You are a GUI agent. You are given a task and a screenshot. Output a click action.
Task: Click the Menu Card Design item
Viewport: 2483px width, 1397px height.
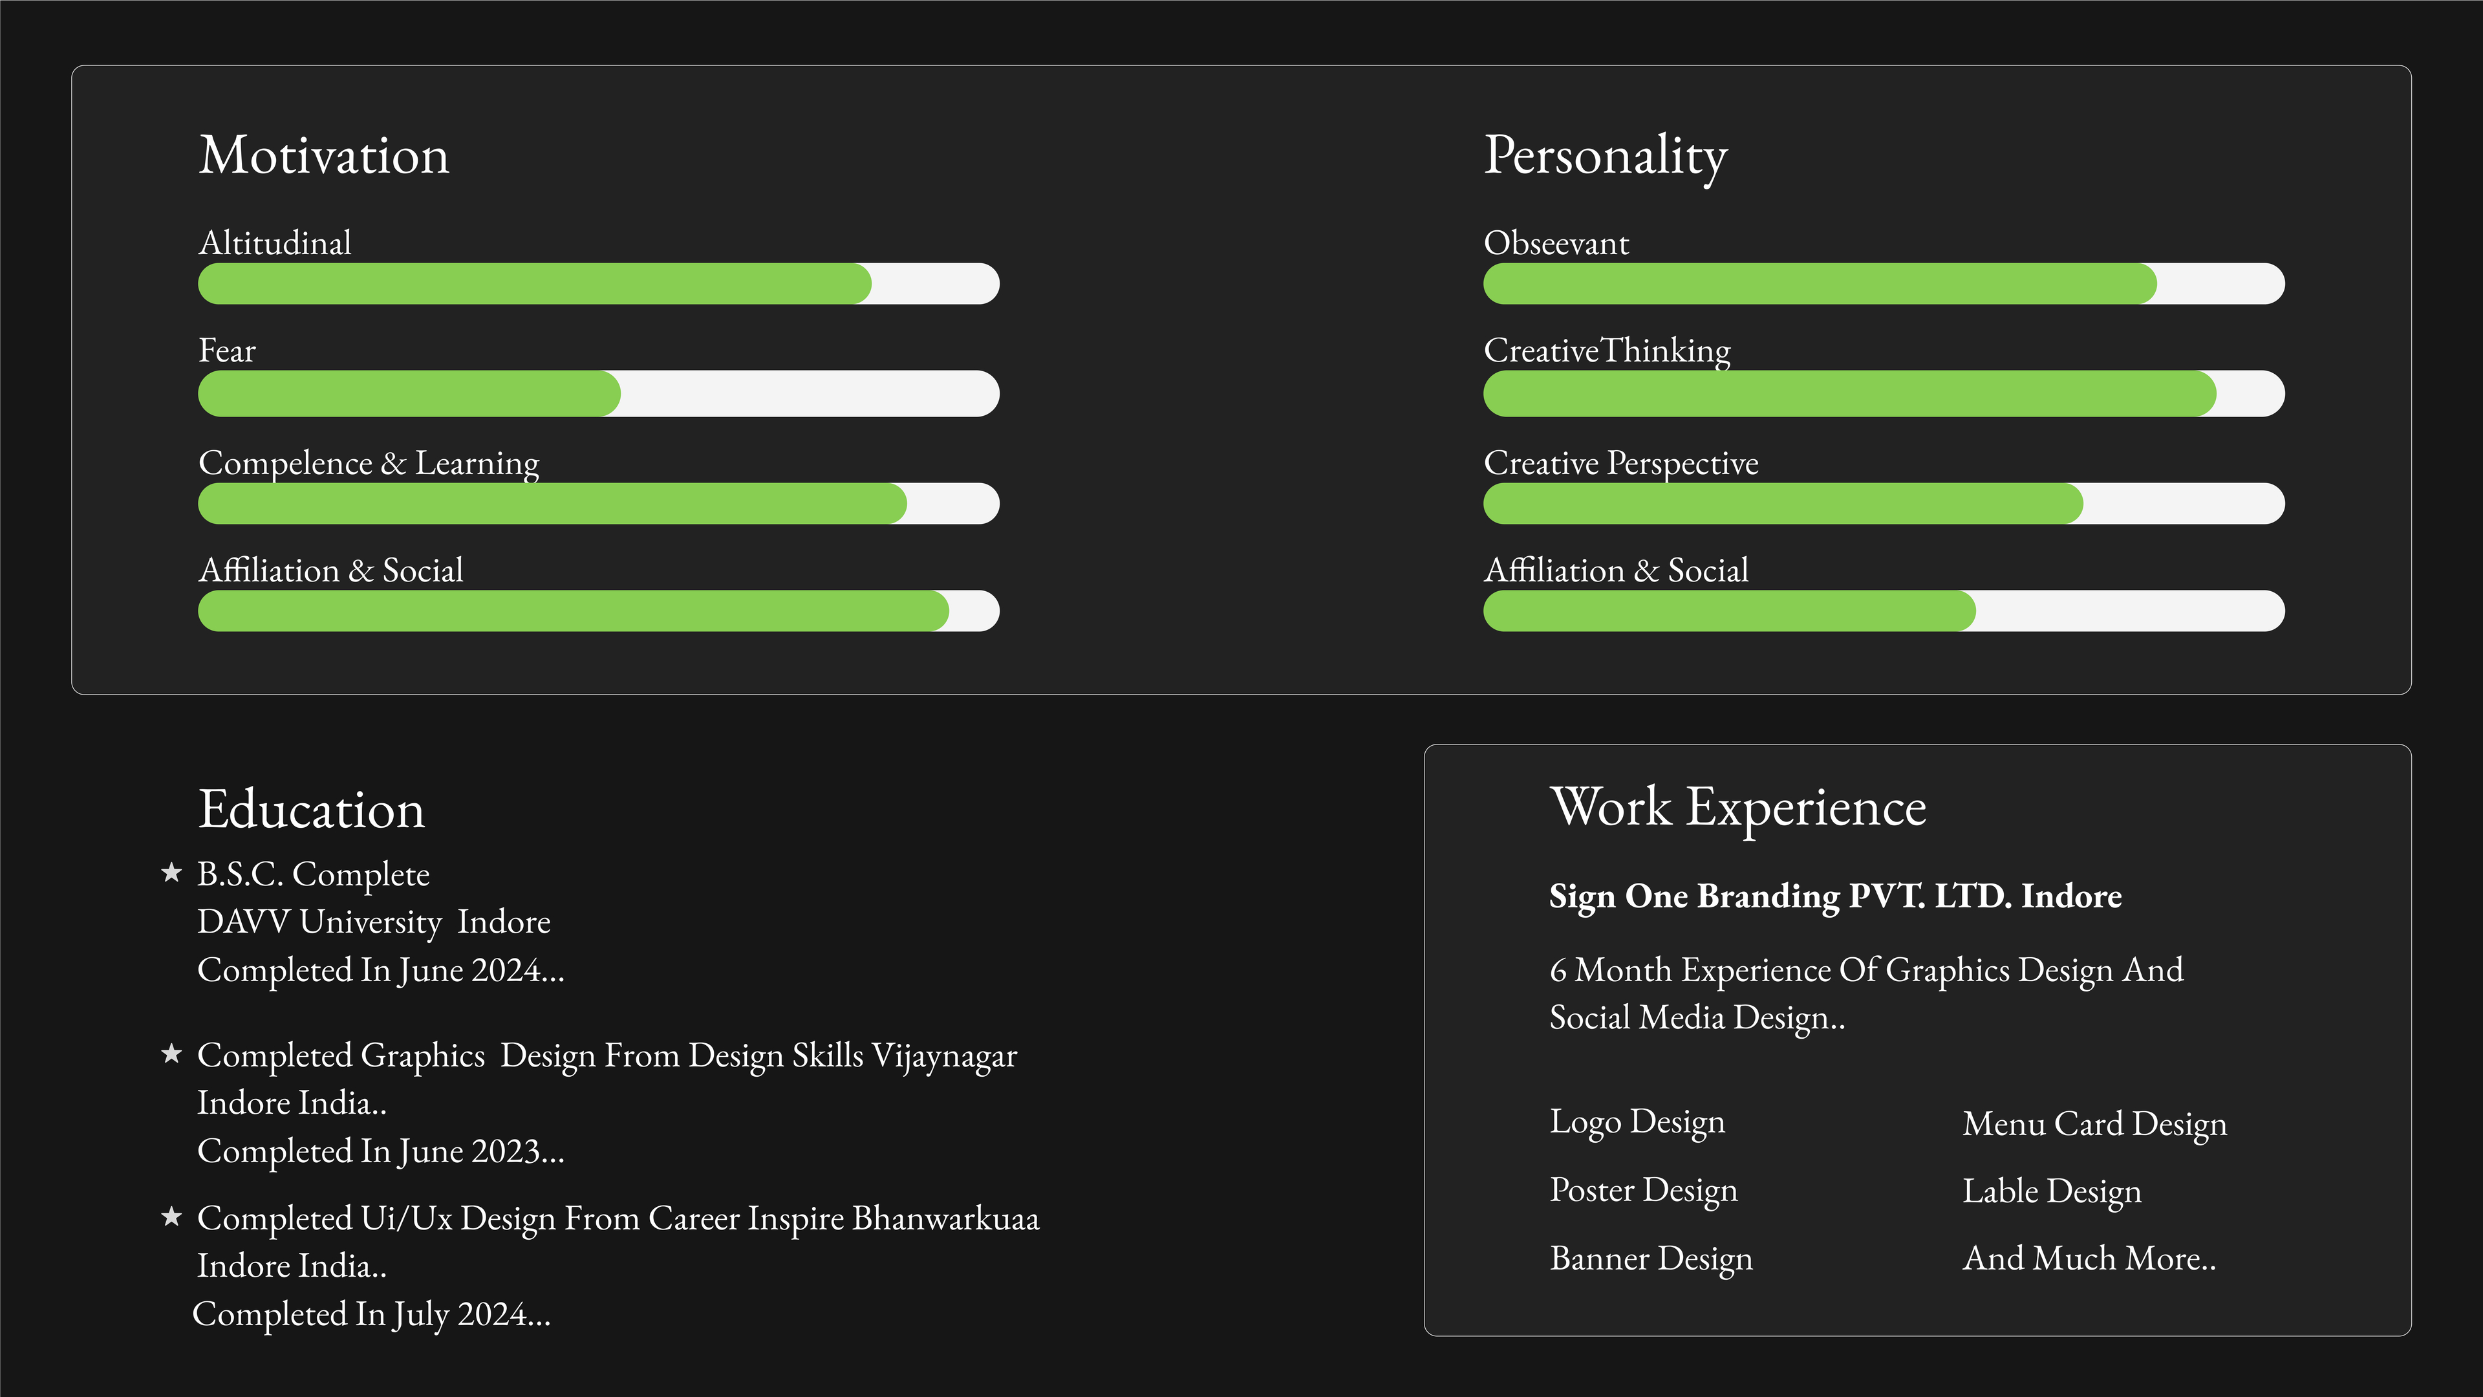(x=2094, y=1124)
